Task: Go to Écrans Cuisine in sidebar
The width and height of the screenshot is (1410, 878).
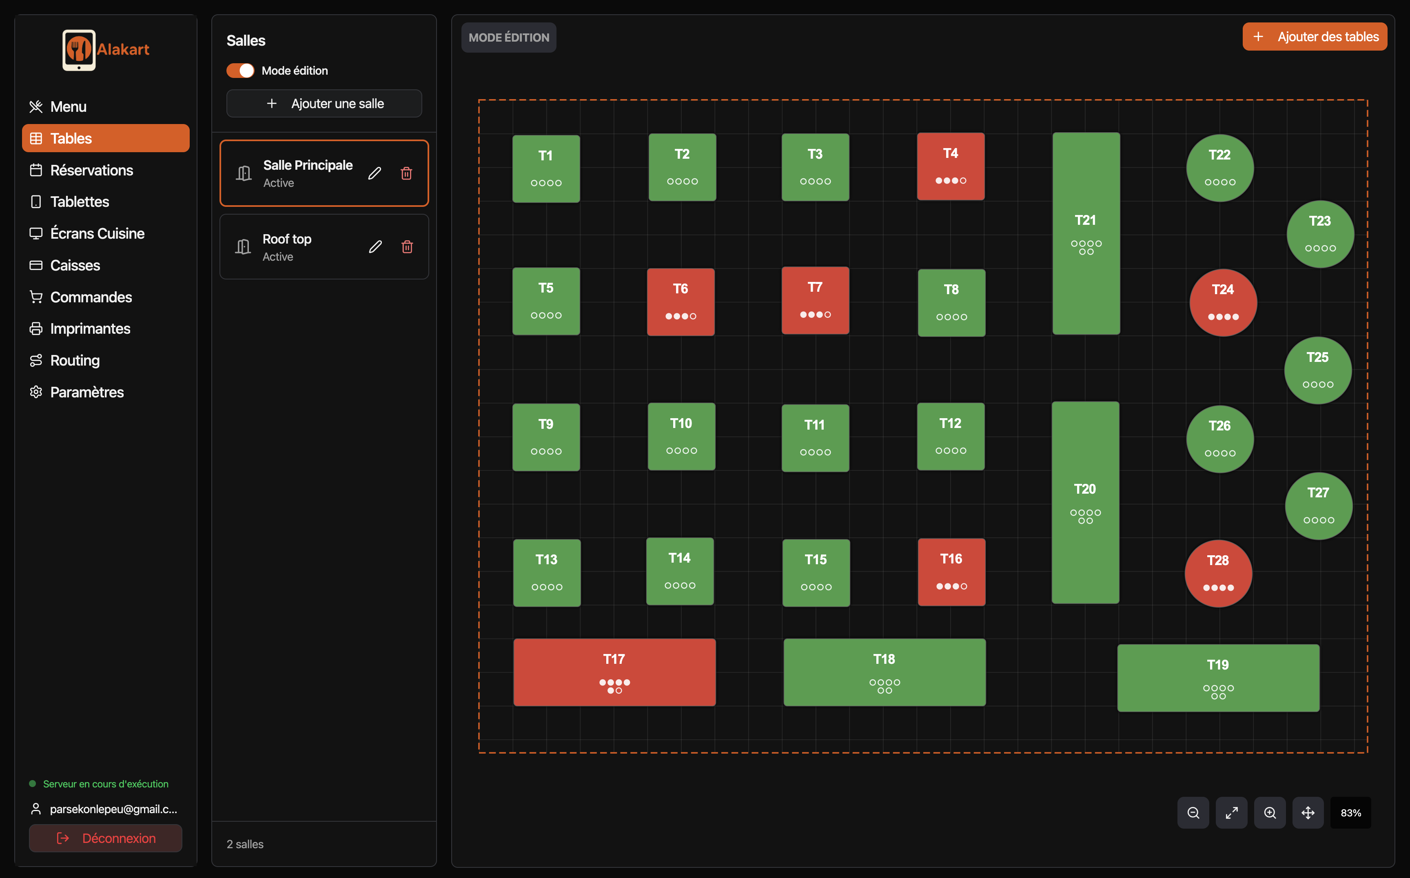Action: [97, 233]
